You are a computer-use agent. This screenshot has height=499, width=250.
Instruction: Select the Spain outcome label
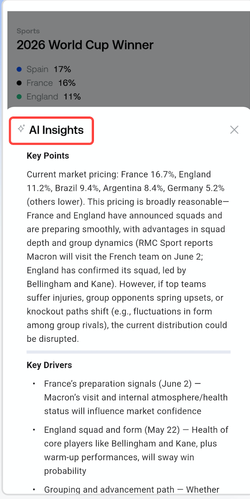[x=37, y=69]
